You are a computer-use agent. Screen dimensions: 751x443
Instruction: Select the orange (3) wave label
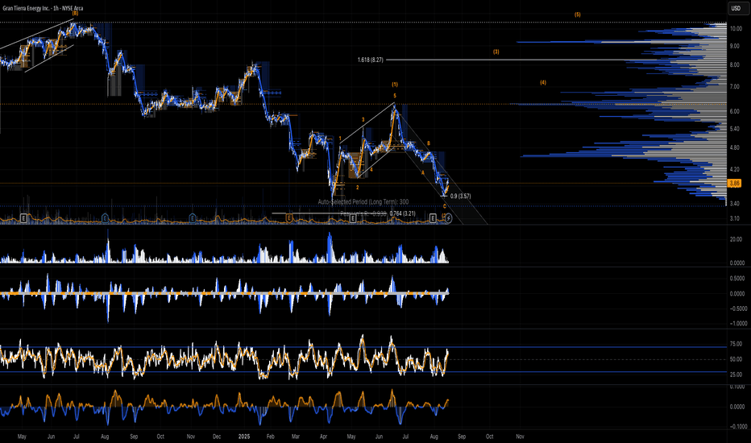tap(496, 52)
